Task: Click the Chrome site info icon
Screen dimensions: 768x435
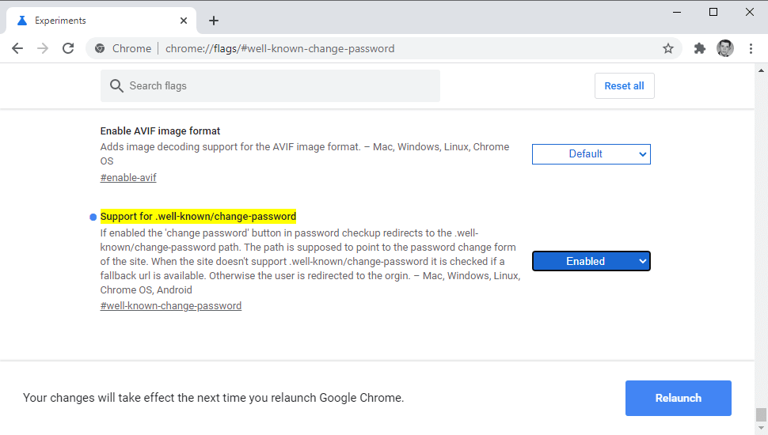Action: 100,48
